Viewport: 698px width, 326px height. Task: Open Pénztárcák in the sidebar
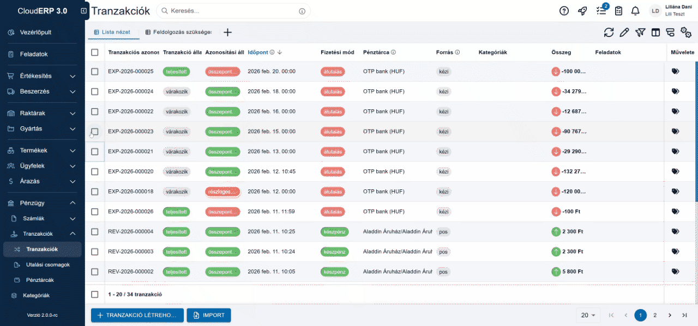tap(40, 280)
